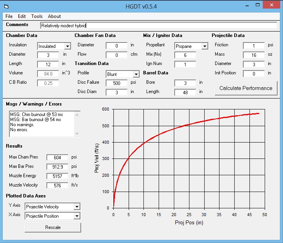Expand the transition Profile dropdown

click(136, 74)
